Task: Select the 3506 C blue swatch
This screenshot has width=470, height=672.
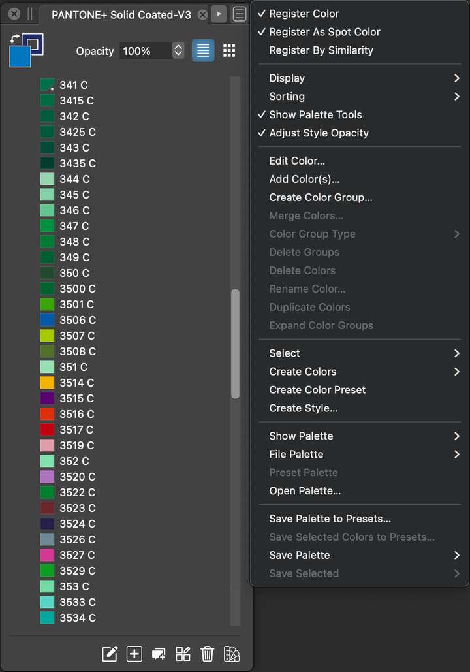Action: pos(47,320)
